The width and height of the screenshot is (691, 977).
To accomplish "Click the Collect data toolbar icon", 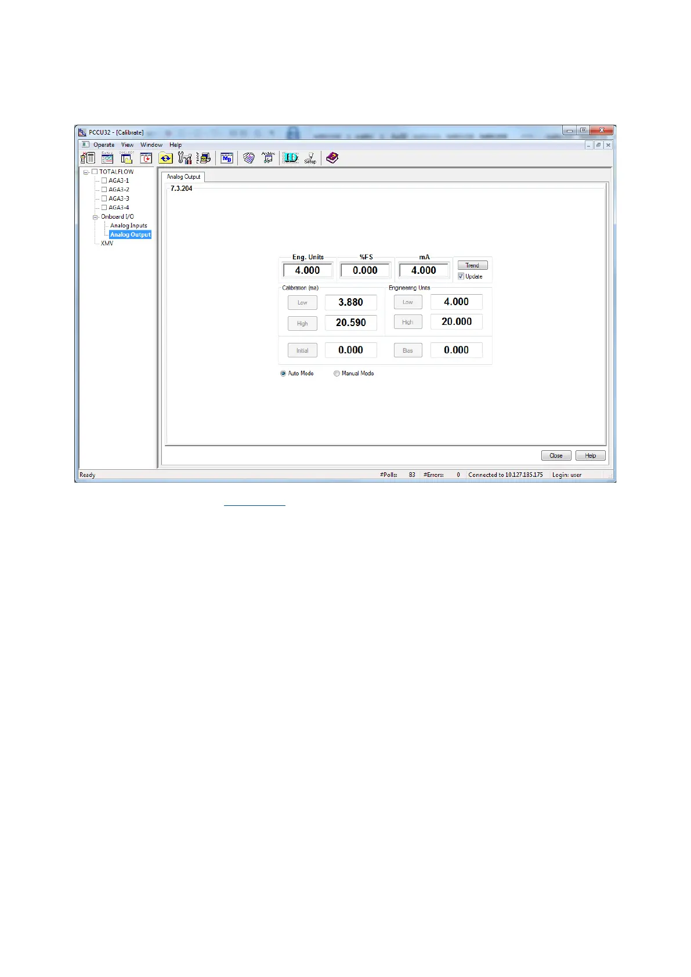I will 126,158.
